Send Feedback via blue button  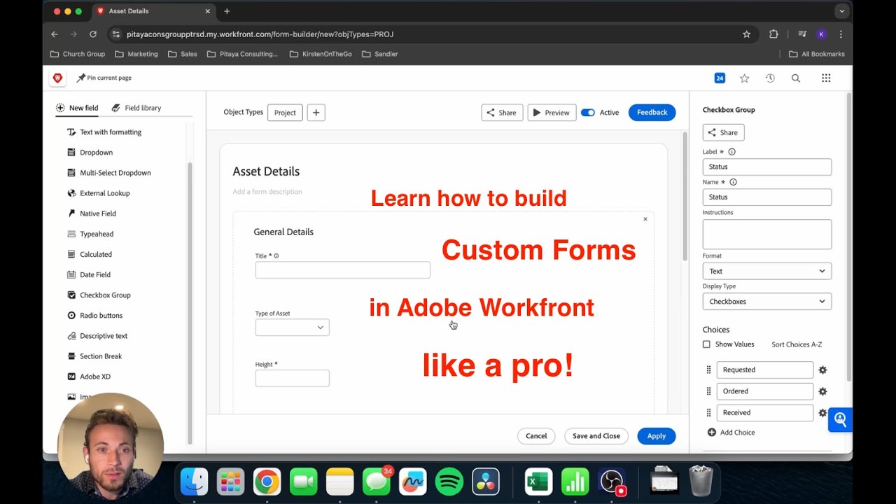652,113
